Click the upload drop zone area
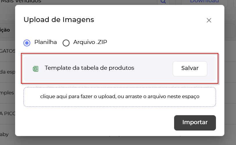 tap(119, 97)
